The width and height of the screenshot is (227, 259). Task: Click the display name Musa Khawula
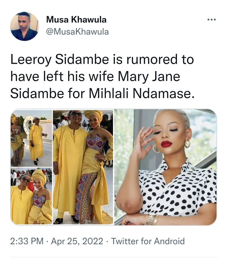click(76, 20)
